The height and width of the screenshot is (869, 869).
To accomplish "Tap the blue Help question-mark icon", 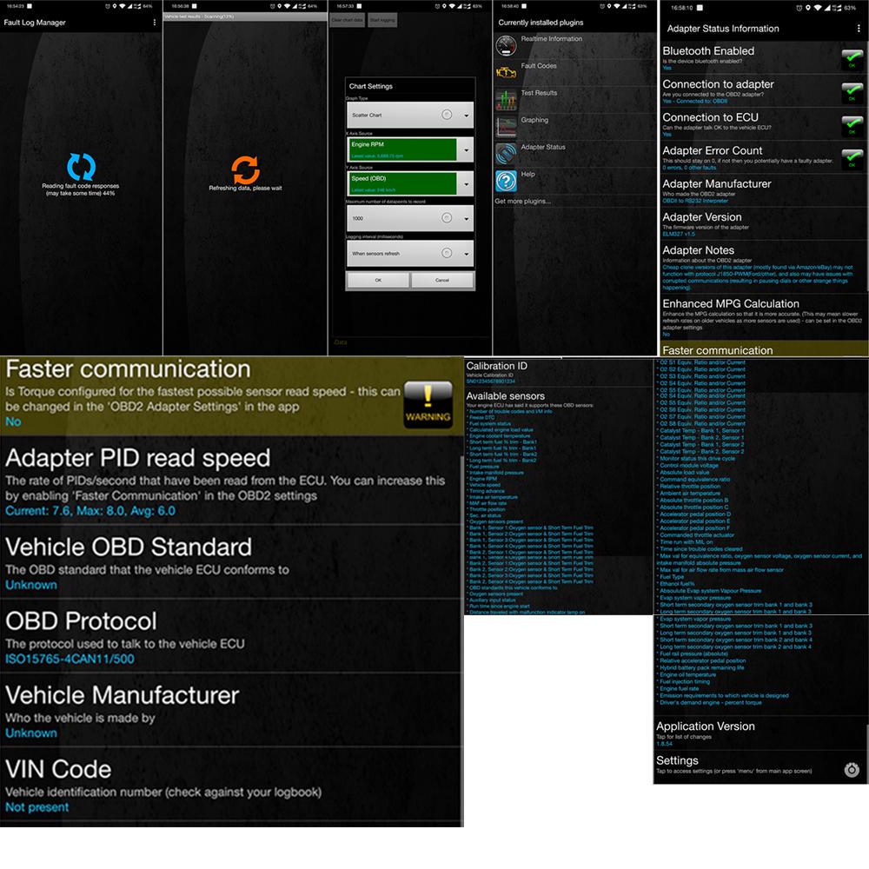I will [x=506, y=181].
